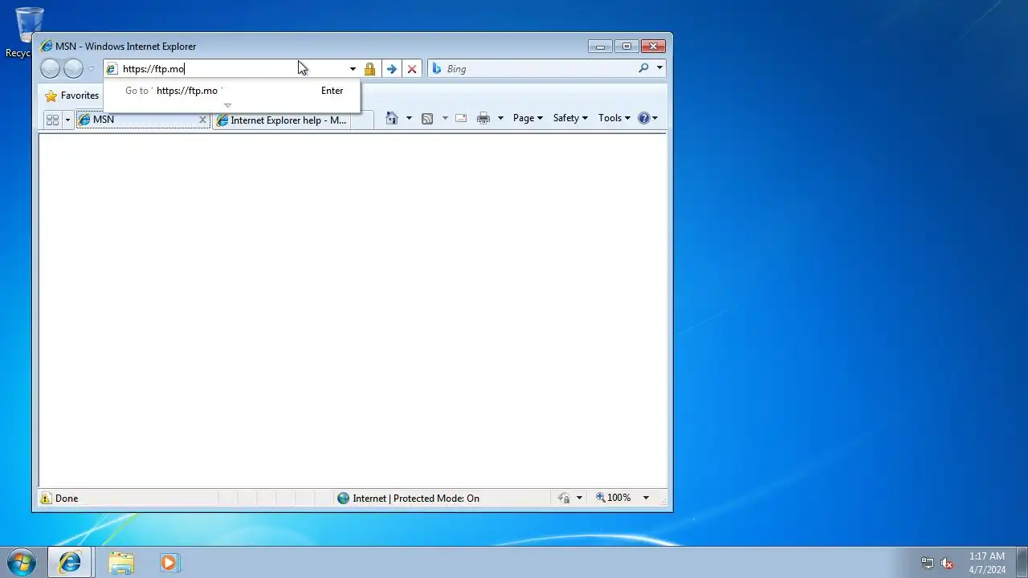Open the search provider dropdown arrow
Screen dimensions: 1028x578
[x=659, y=69]
